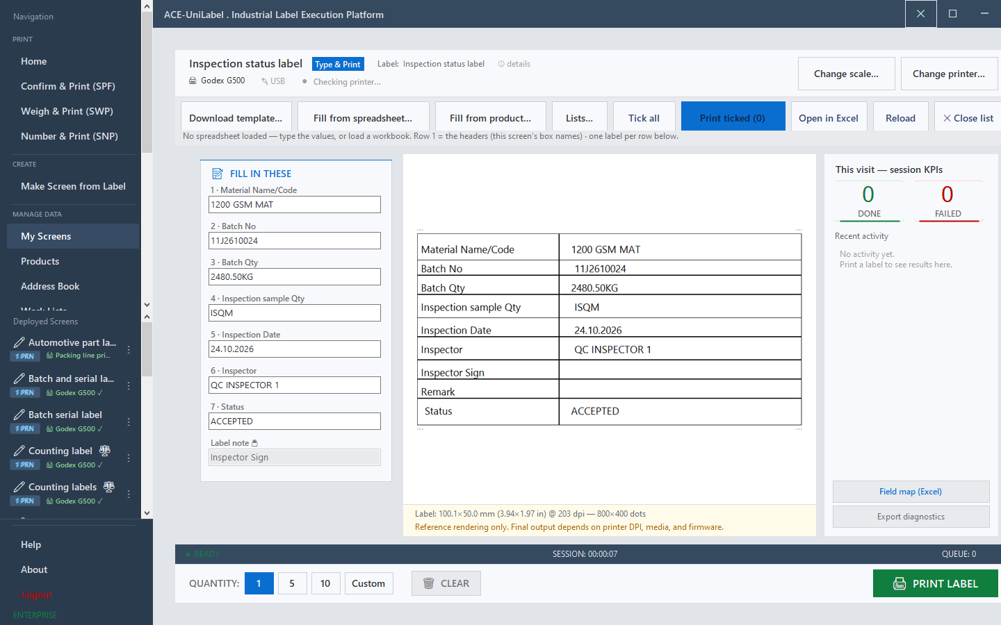Viewport: 1001px width, 625px height.
Task: Open three-dot menu for Batch and serial label
Action: pos(129,385)
